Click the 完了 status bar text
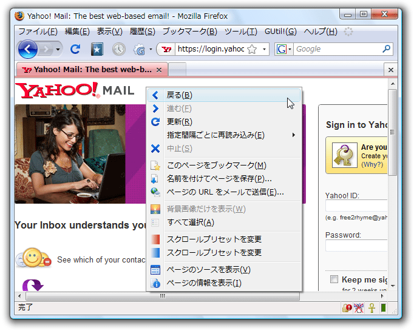 25,307
